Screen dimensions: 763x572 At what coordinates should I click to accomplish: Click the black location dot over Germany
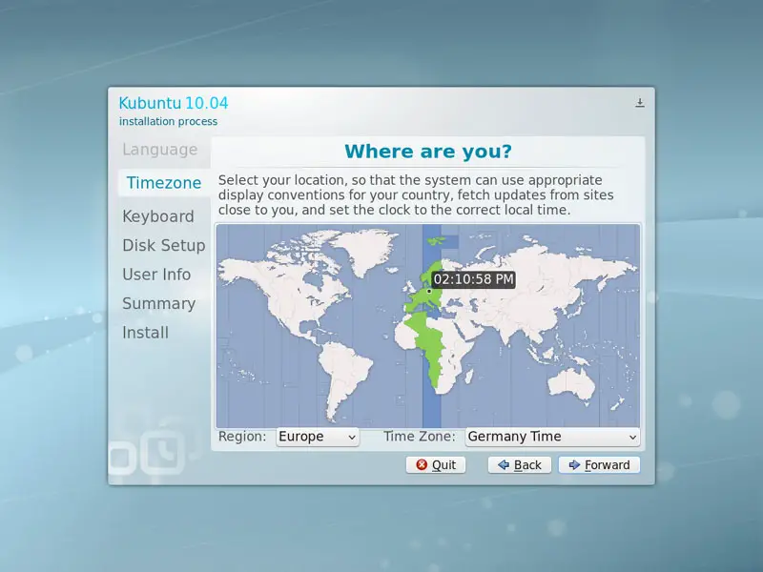click(x=428, y=292)
